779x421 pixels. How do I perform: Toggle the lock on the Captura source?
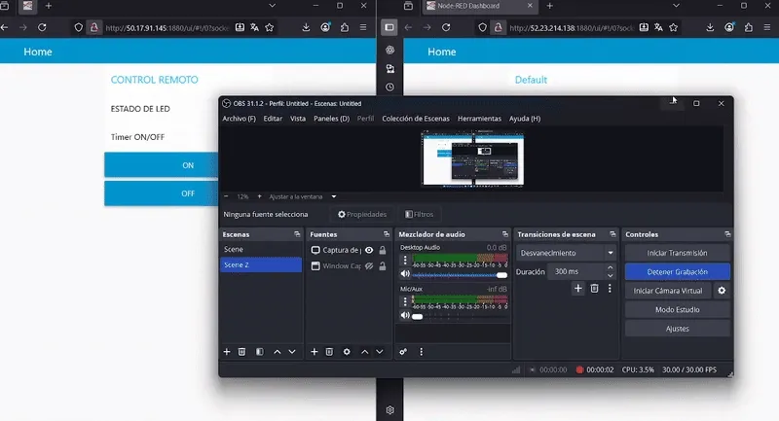pyautogui.click(x=382, y=250)
